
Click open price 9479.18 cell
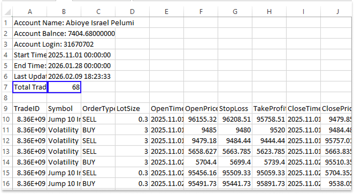(x=201, y=141)
